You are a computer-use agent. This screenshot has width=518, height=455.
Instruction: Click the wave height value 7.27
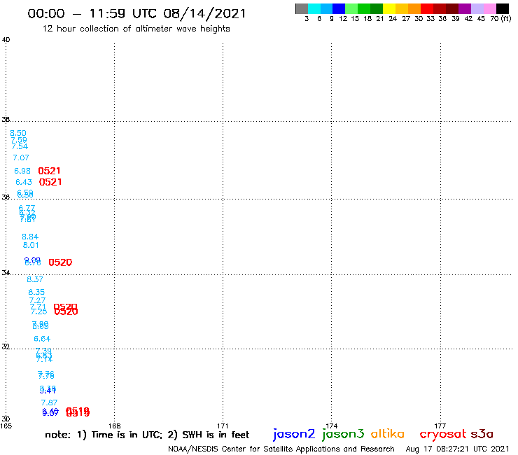[x=37, y=300]
